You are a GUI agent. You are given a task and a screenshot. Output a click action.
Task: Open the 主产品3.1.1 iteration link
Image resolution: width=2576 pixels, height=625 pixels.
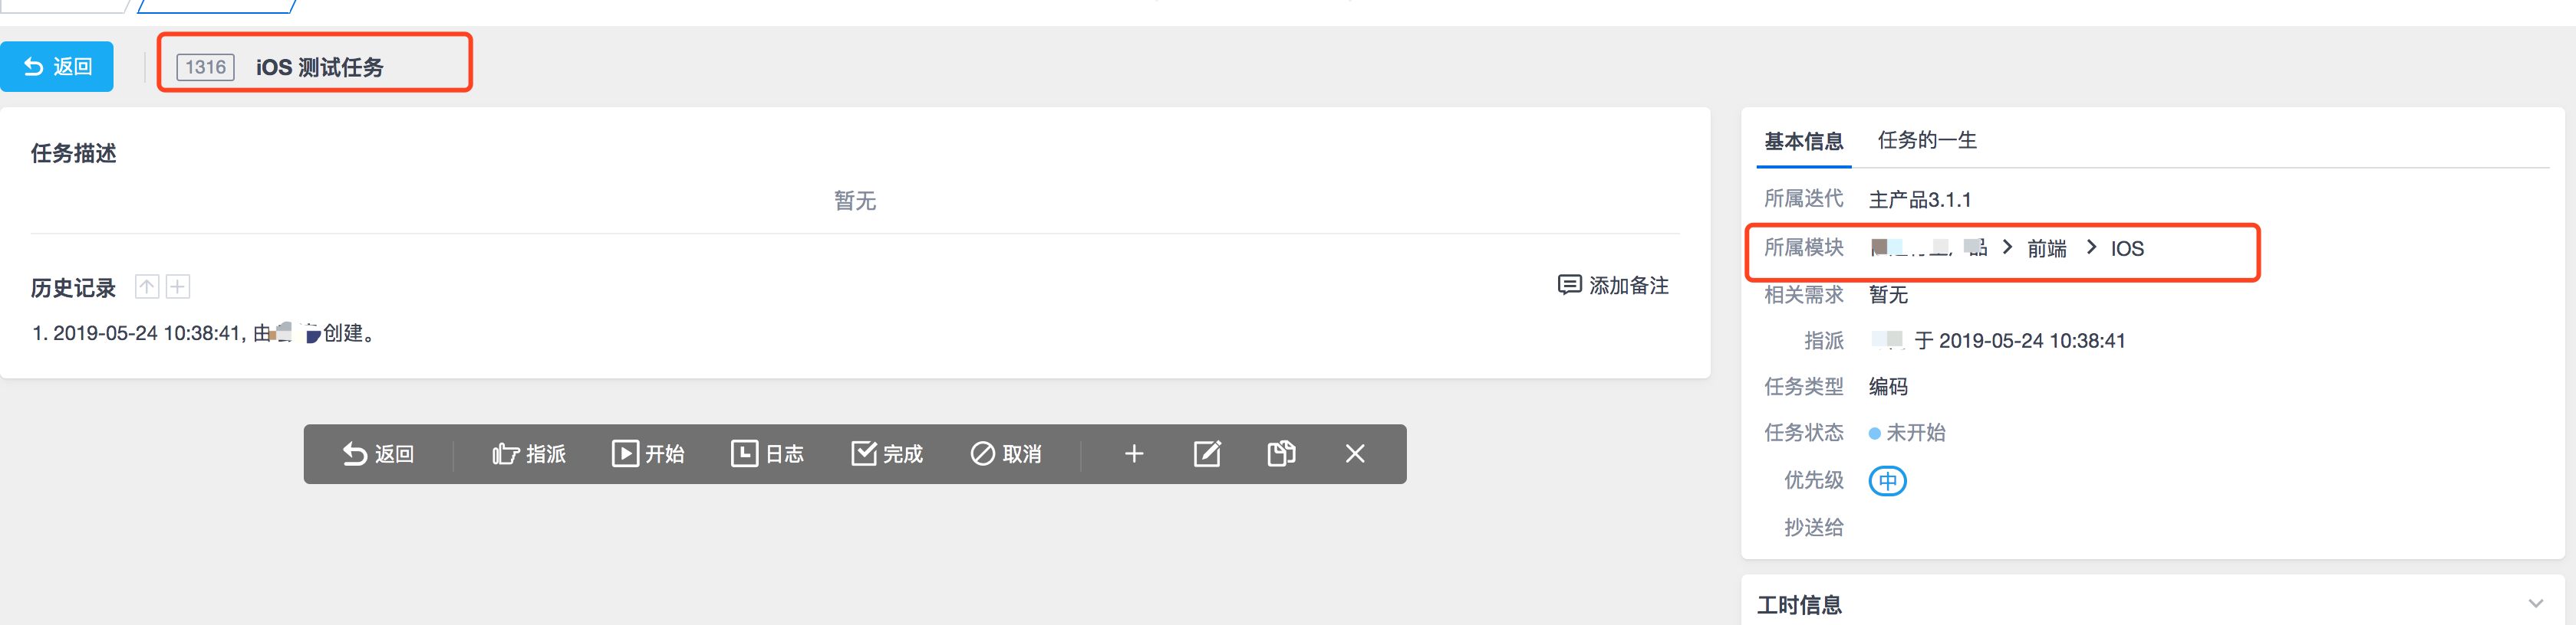[x=1920, y=200]
